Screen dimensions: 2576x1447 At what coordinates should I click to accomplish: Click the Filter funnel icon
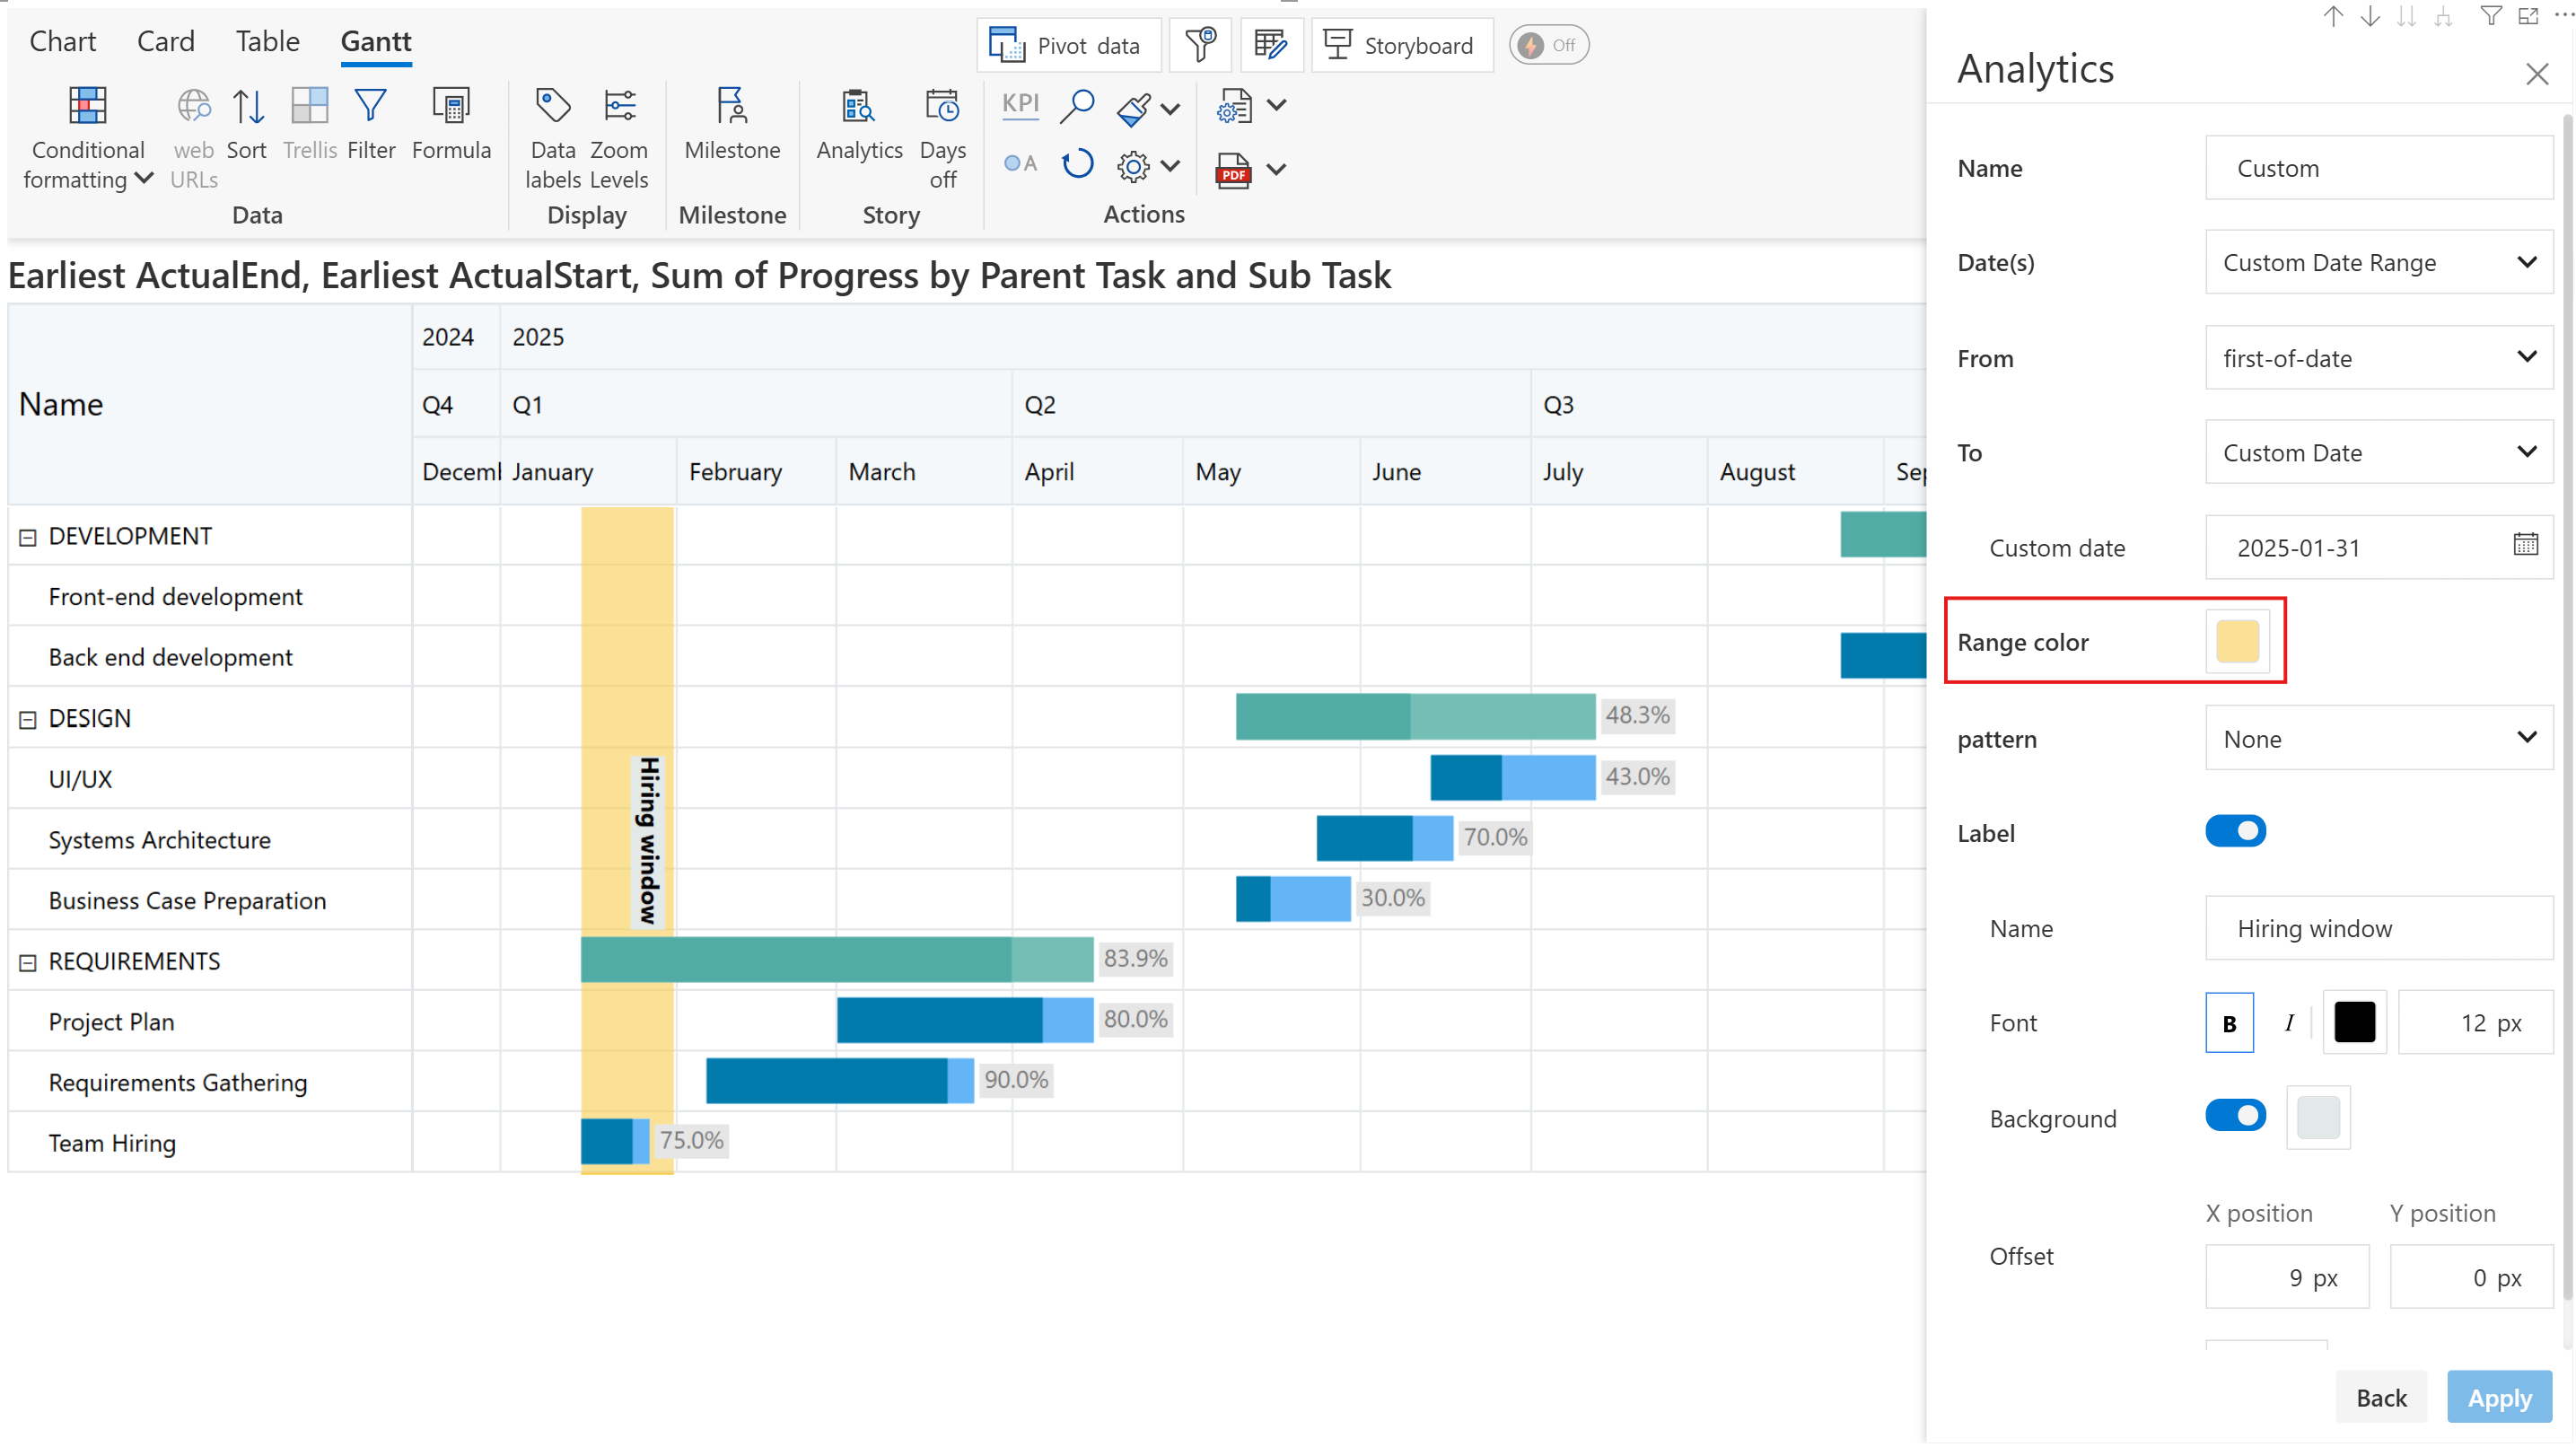coord(370,107)
